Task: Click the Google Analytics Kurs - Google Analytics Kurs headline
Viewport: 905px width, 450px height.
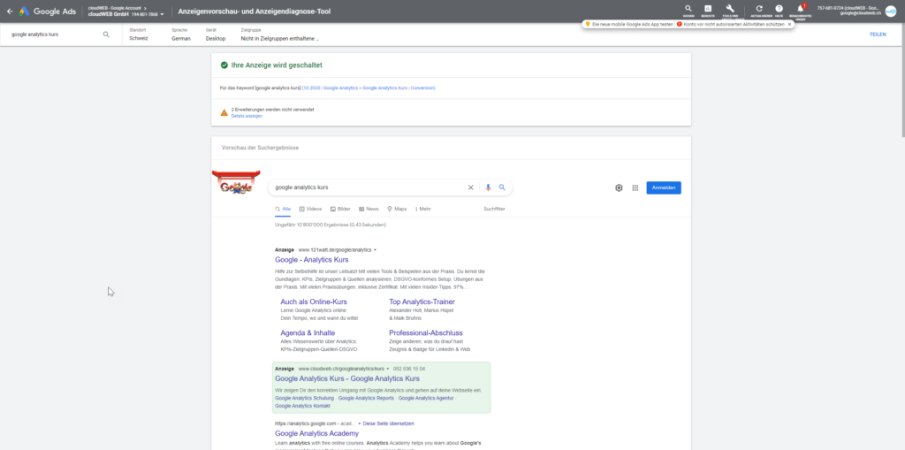Action: pyautogui.click(x=346, y=379)
